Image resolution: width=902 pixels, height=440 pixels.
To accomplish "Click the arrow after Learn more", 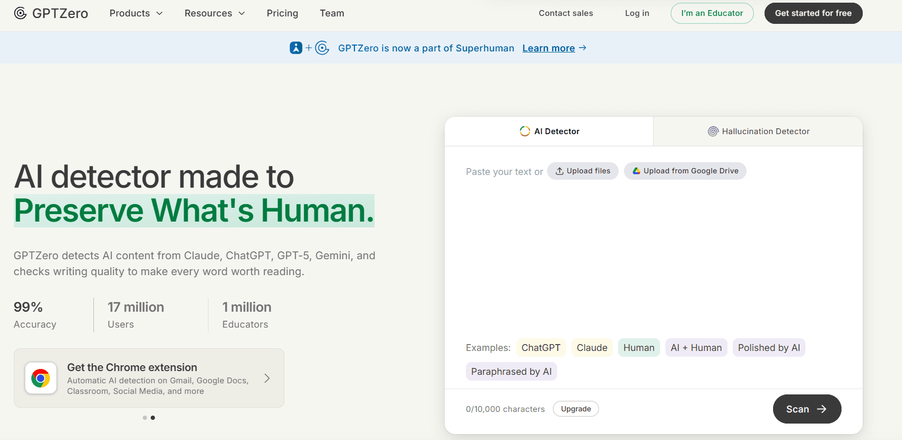I will 583,48.
